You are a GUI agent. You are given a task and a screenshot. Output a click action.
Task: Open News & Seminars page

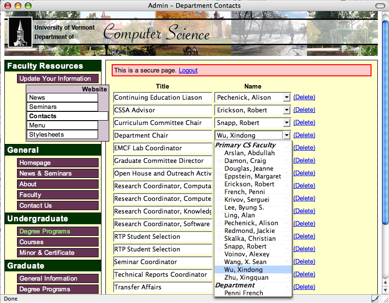click(58, 173)
